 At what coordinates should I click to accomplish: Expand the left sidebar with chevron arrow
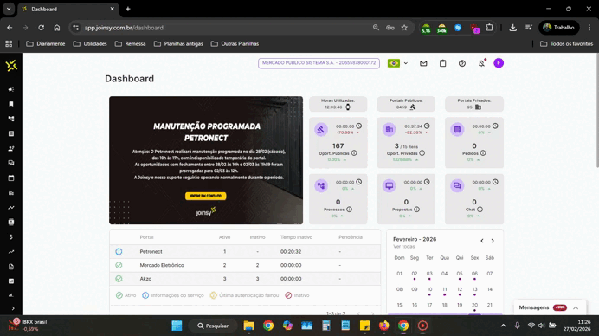pos(13,308)
